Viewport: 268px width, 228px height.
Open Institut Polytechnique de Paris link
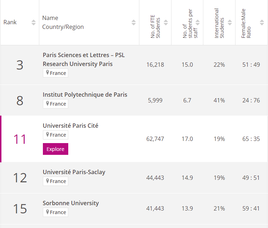click(x=85, y=95)
